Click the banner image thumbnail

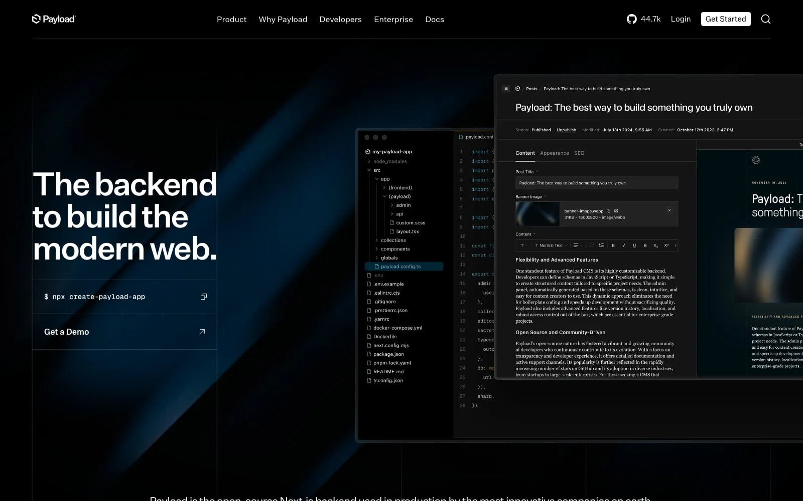coord(538,214)
